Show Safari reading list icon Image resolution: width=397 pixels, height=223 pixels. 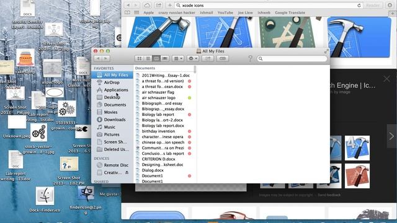(x=127, y=12)
